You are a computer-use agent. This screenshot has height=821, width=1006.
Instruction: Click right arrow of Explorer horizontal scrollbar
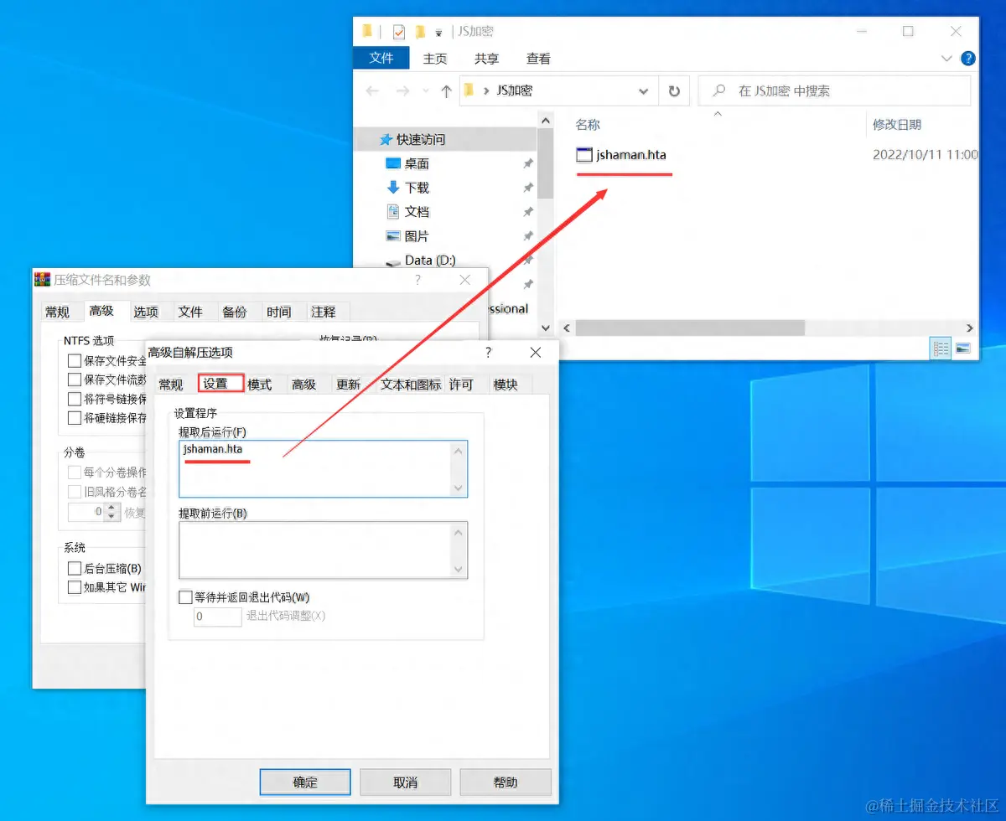[x=970, y=328]
